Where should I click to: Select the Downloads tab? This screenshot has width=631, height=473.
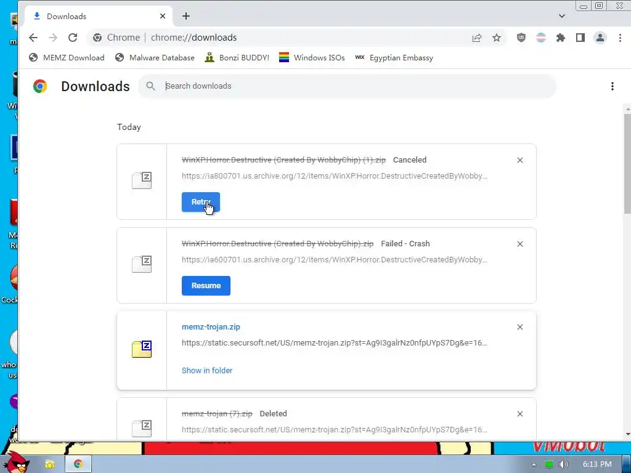coord(99,16)
